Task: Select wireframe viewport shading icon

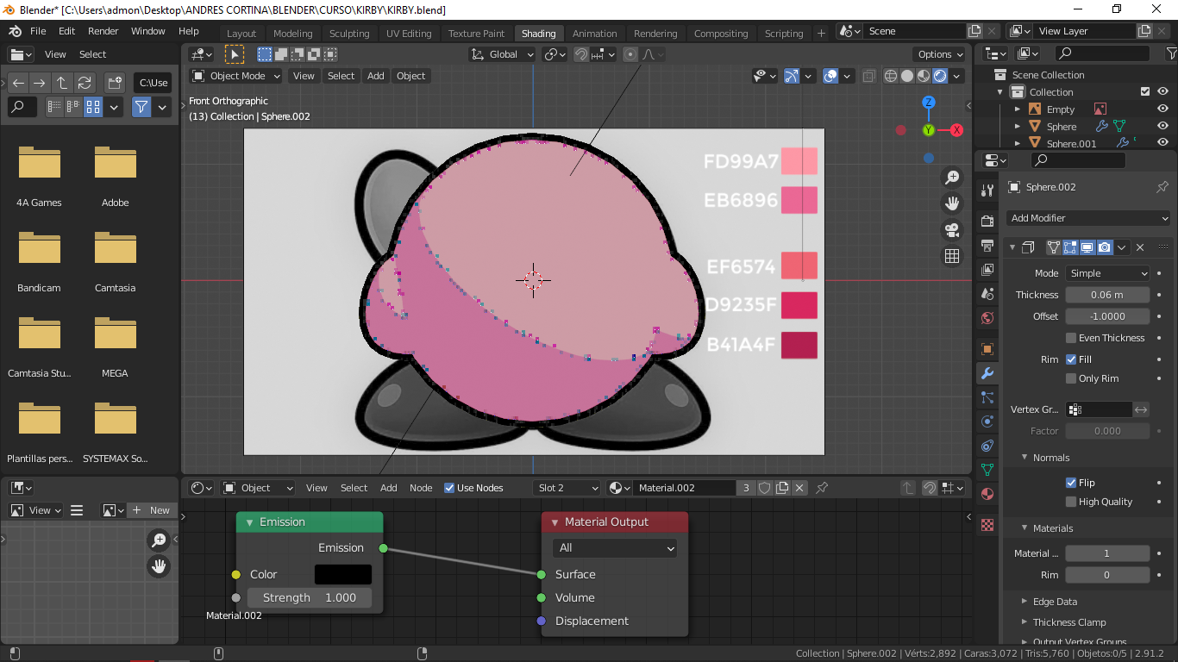Action: coord(891,76)
